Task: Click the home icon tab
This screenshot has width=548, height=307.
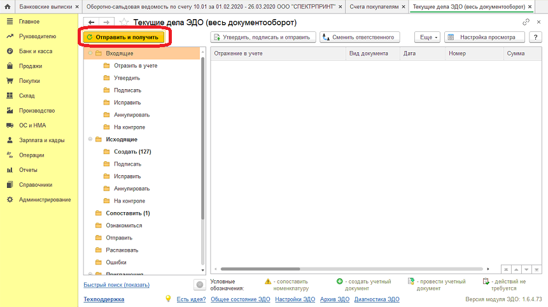Action: coord(7,6)
